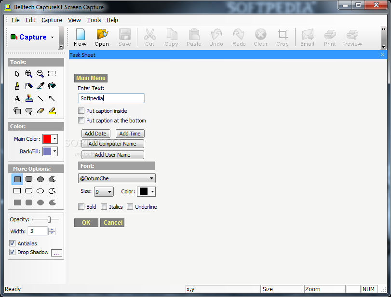Screen dimensions: 391x297
Task: Select the speech bubble callout tool
Action: pyautogui.click(x=29, y=111)
